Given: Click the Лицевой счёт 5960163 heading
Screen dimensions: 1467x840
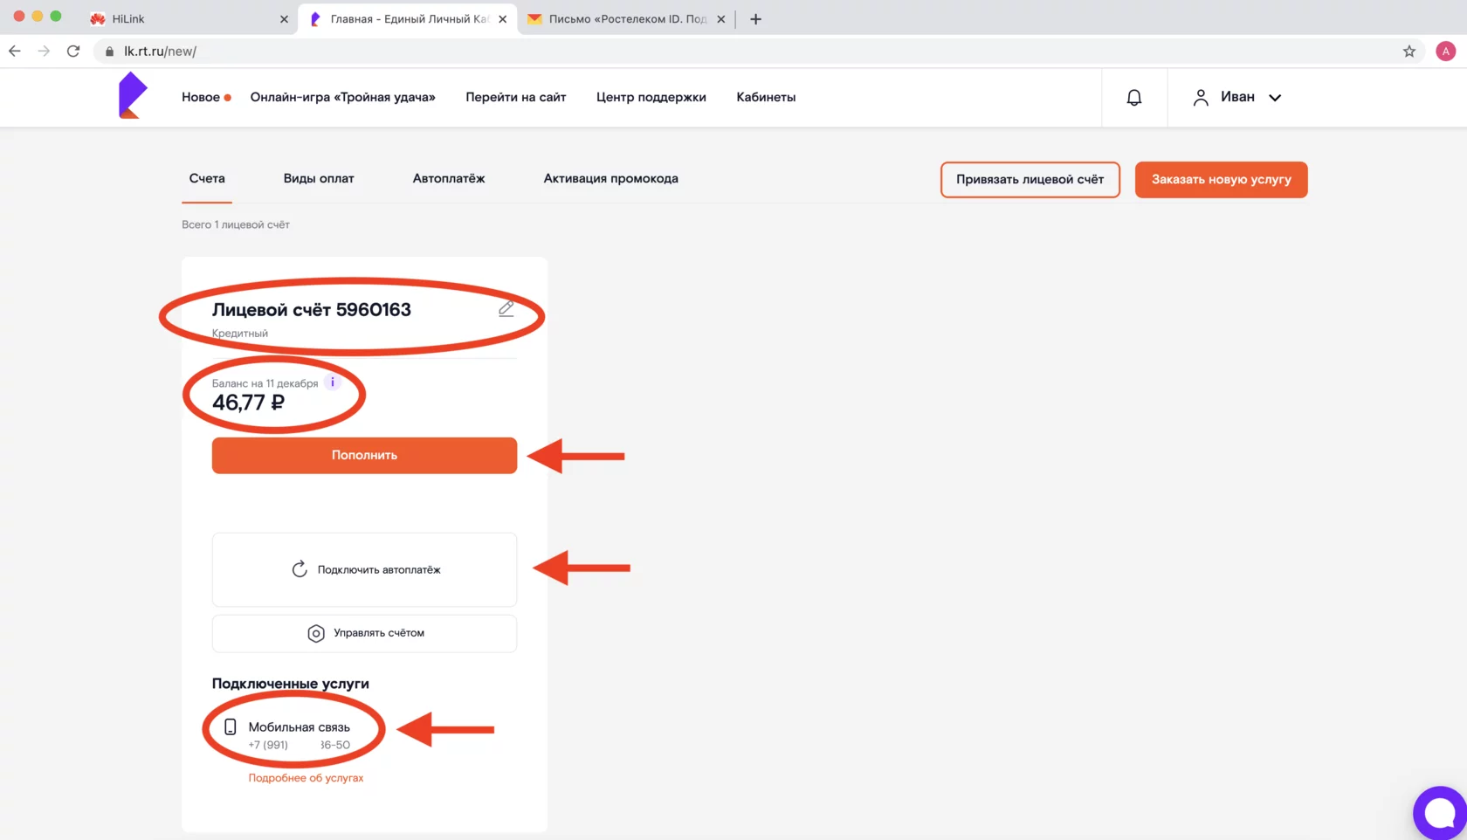Looking at the screenshot, I should click(311, 309).
